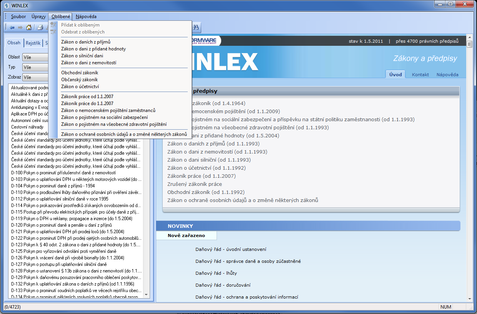
Task: Open the Oblast dropdown
Action: pyautogui.click(x=35, y=57)
